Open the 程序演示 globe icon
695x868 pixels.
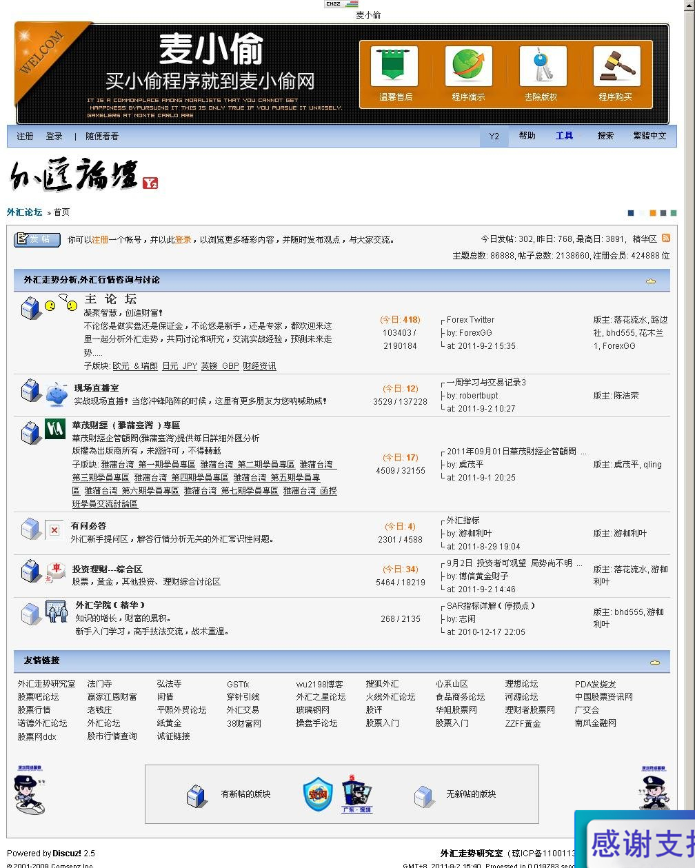coord(469,66)
